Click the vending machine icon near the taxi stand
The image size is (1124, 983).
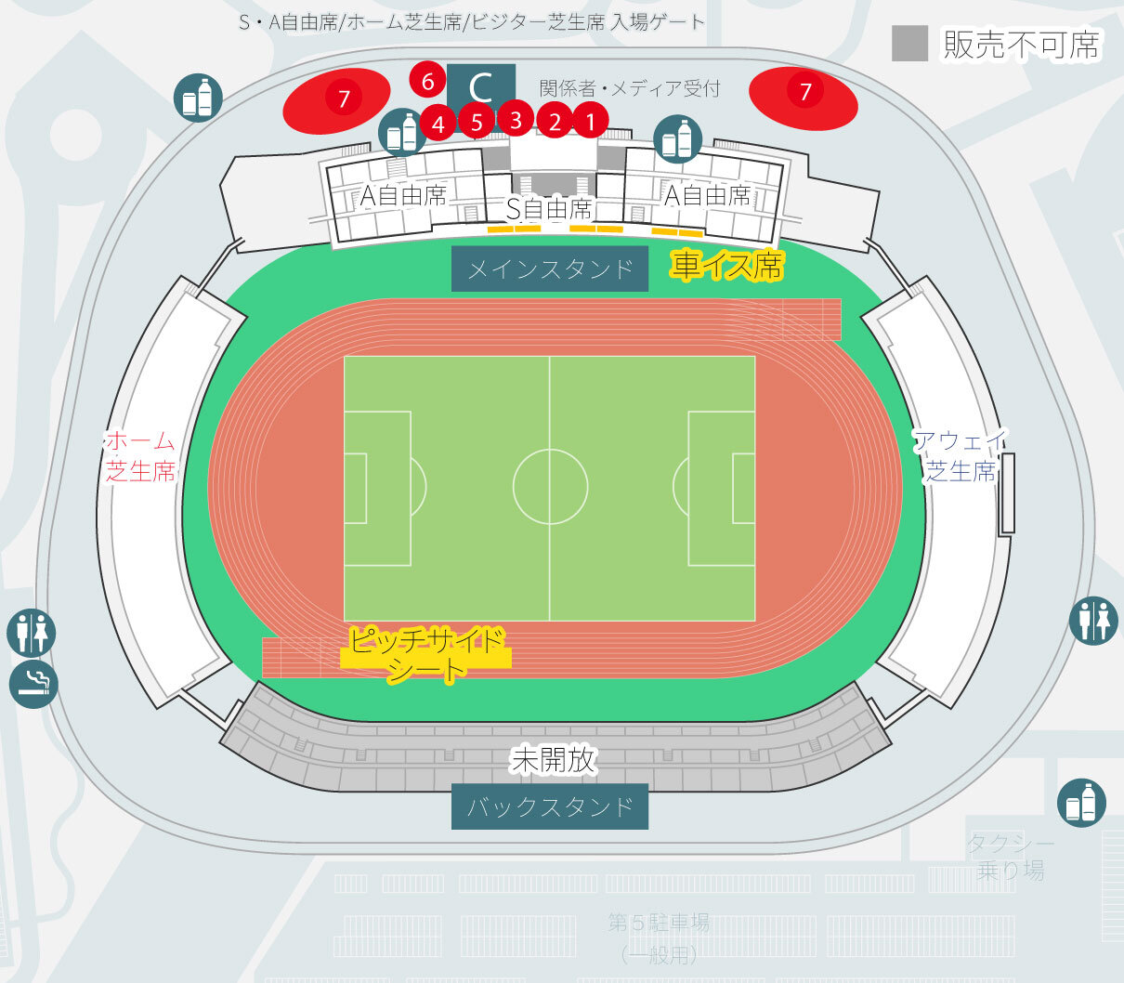pyautogui.click(x=1081, y=803)
